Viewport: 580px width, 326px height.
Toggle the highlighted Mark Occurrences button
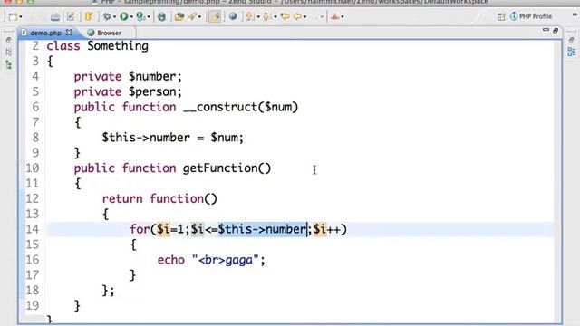pyautogui.click(x=215, y=16)
